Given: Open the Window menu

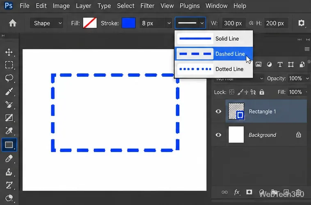Looking at the screenshot, I should (x=216, y=6).
